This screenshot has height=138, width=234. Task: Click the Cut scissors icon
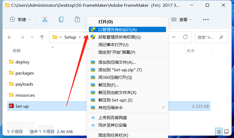point(45,19)
